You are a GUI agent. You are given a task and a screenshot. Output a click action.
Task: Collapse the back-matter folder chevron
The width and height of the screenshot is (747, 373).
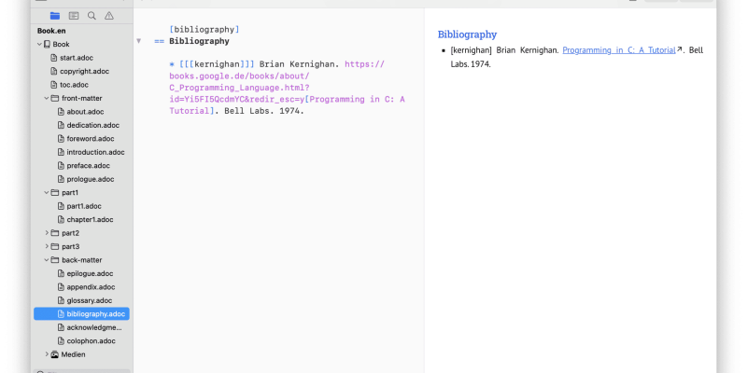(x=47, y=260)
